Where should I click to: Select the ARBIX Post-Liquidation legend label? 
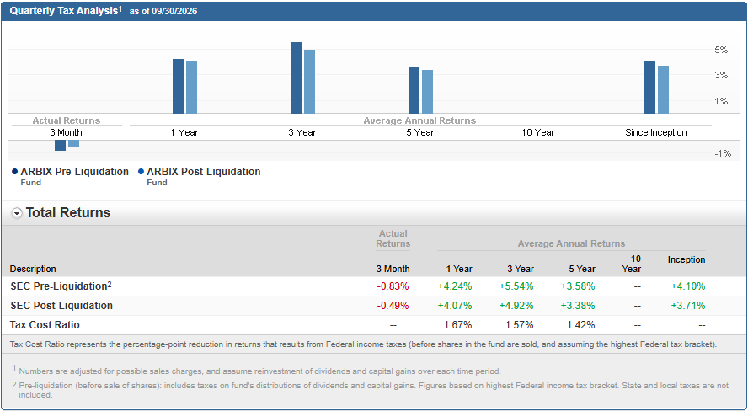(204, 172)
